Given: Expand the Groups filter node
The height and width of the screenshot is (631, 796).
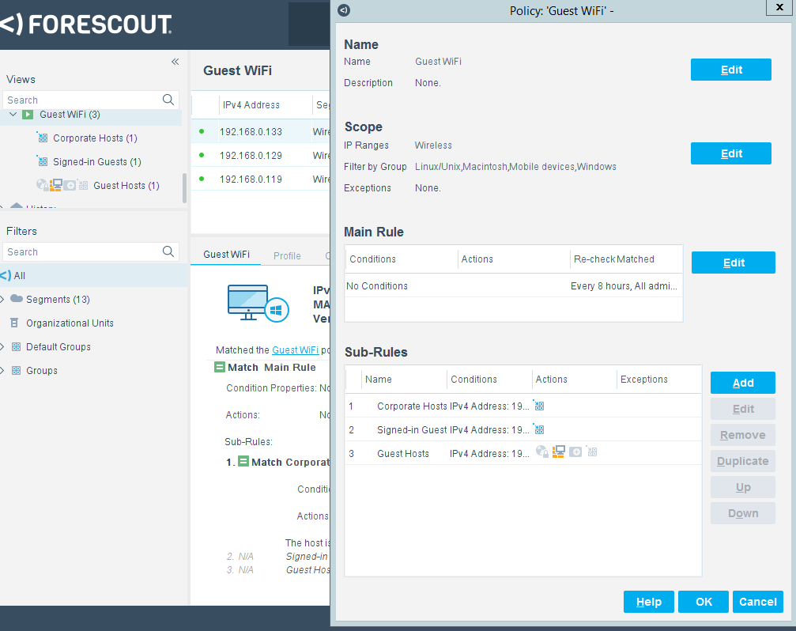Looking at the screenshot, I should tap(2, 371).
